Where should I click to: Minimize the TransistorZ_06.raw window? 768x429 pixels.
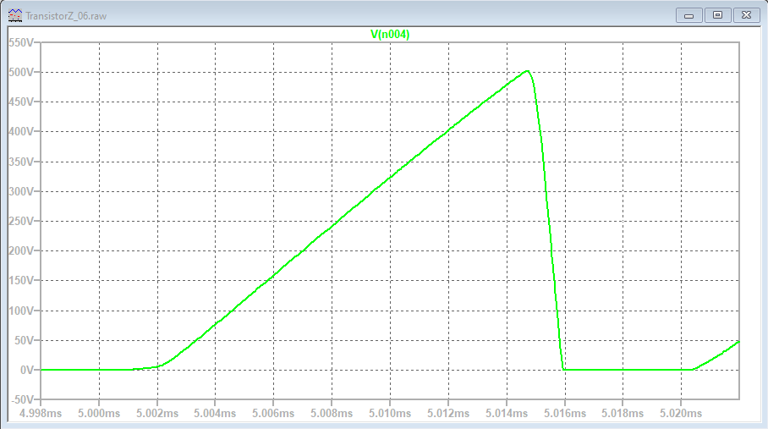(x=690, y=15)
